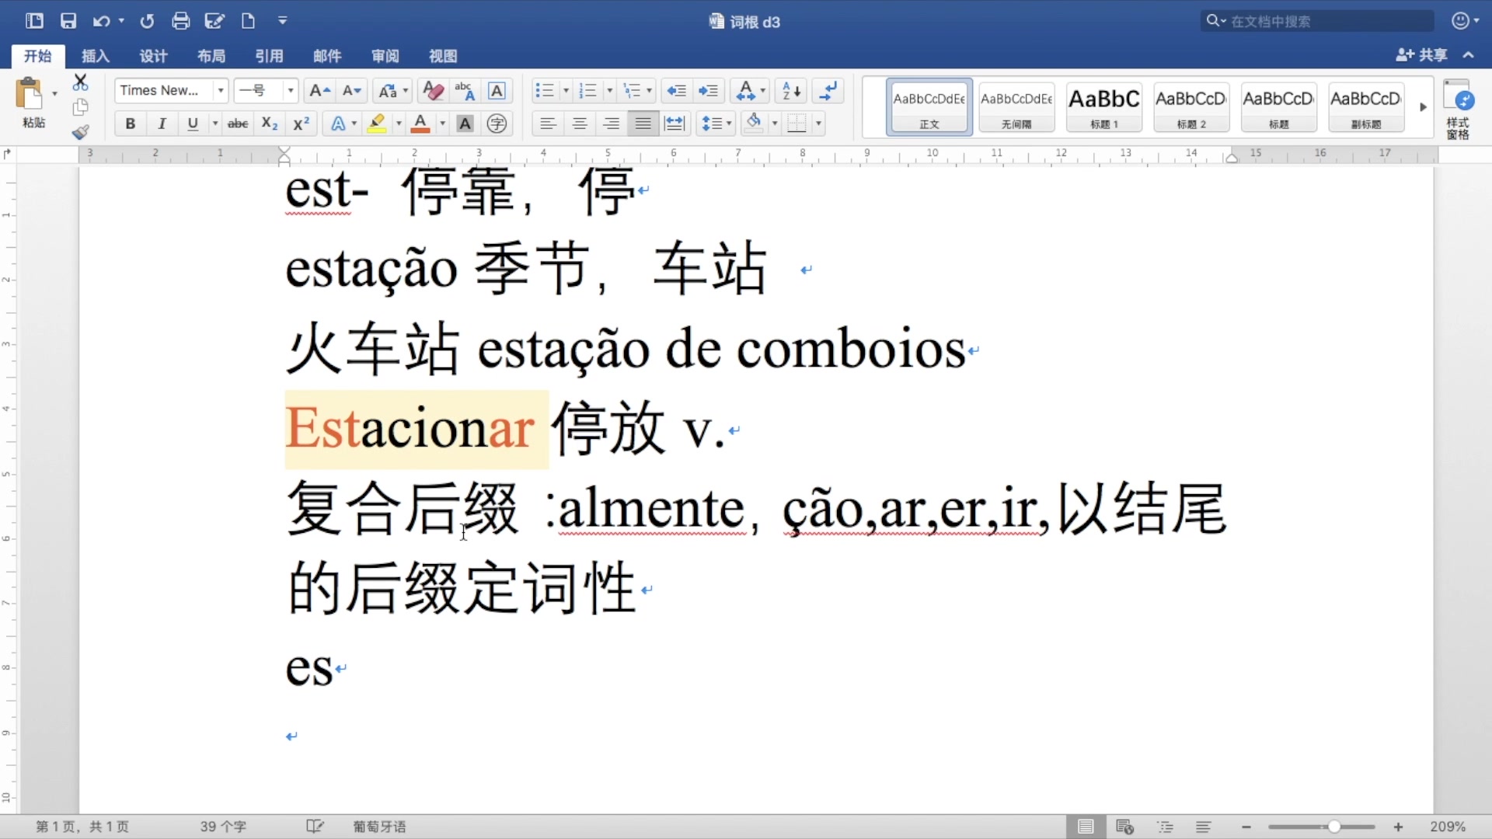
Task: Click the red font color button
Action: (420, 124)
